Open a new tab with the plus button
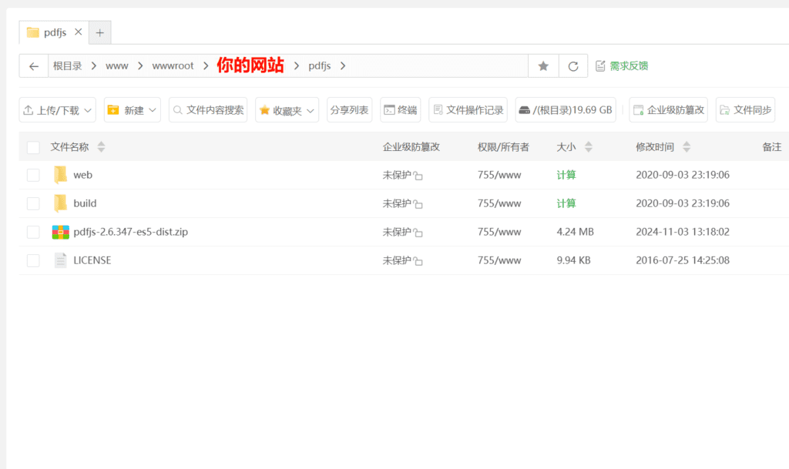The image size is (789, 469). click(99, 32)
